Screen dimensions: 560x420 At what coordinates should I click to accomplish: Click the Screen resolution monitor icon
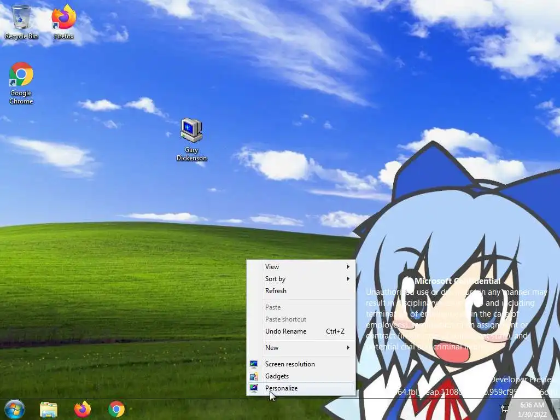click(254, 364)
